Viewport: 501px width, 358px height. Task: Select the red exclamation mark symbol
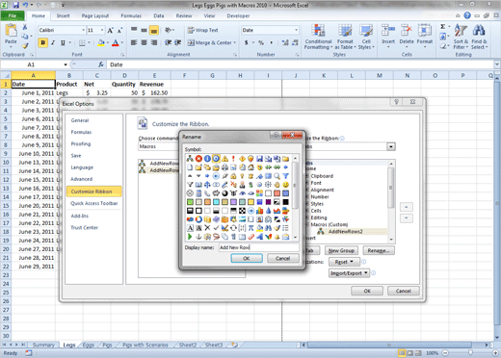pyautogui.click(x=233, y=159)
